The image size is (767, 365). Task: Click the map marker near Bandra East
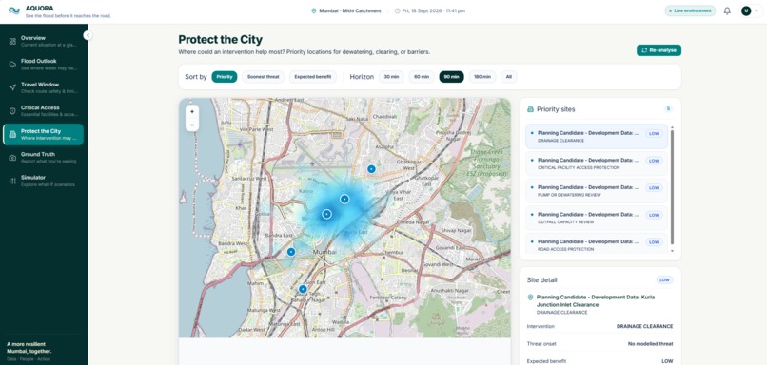point(291,252)
